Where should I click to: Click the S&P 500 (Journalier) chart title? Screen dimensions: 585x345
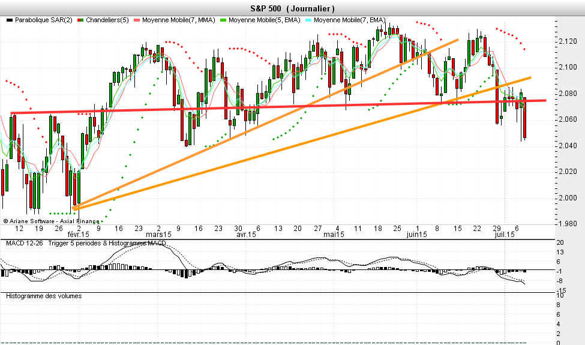pyautogui.click(x=292, y=8)
